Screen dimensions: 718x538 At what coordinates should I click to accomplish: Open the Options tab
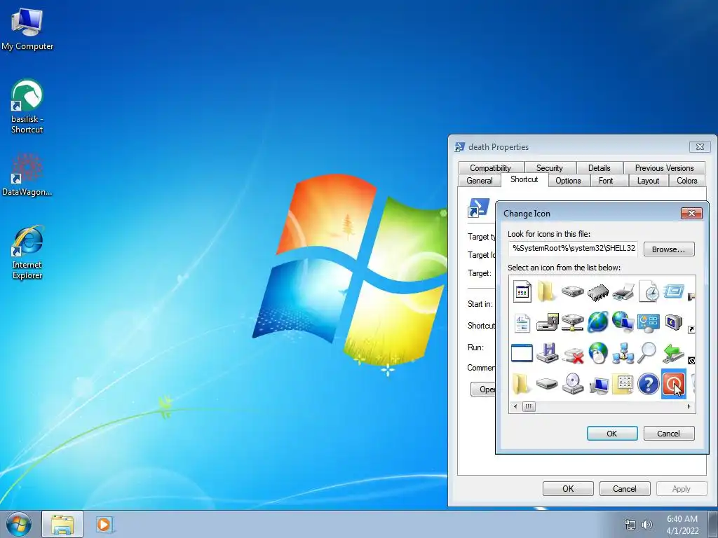(x=568, y=181)
